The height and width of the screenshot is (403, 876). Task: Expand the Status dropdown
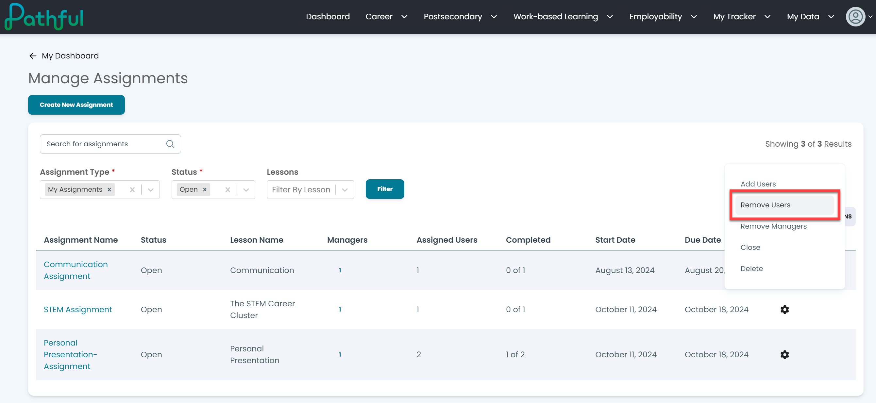coord(246,190)
